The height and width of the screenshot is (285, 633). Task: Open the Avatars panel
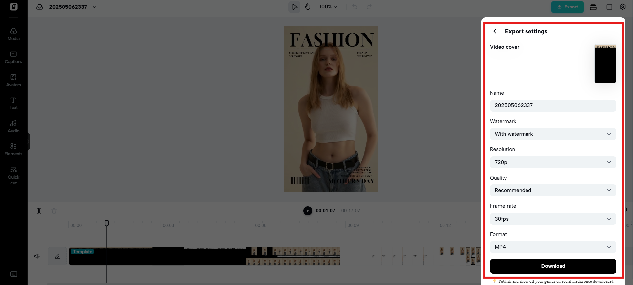point(13,81)
